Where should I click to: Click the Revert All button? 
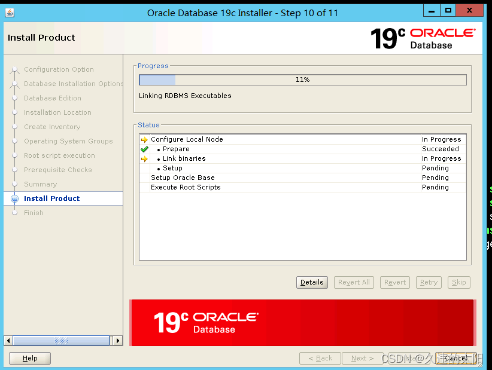coord(354,282)
